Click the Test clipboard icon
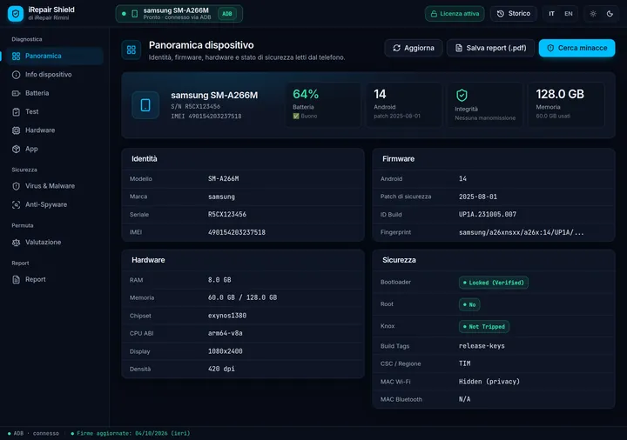Viewport: 627px width, 440px height. coord(16,112)
